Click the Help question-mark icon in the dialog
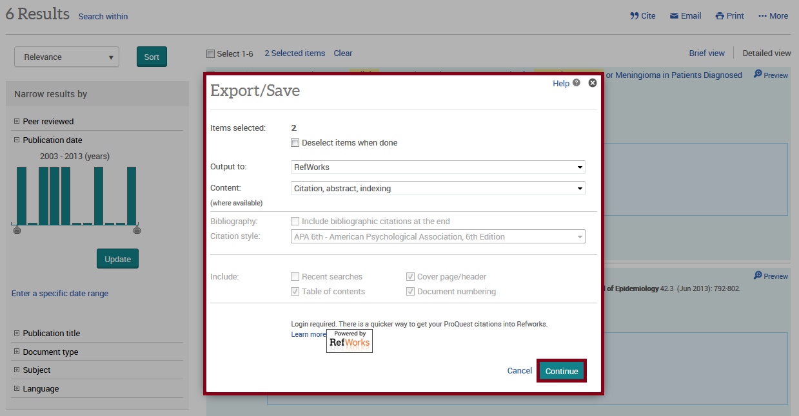 click(577, 82)
